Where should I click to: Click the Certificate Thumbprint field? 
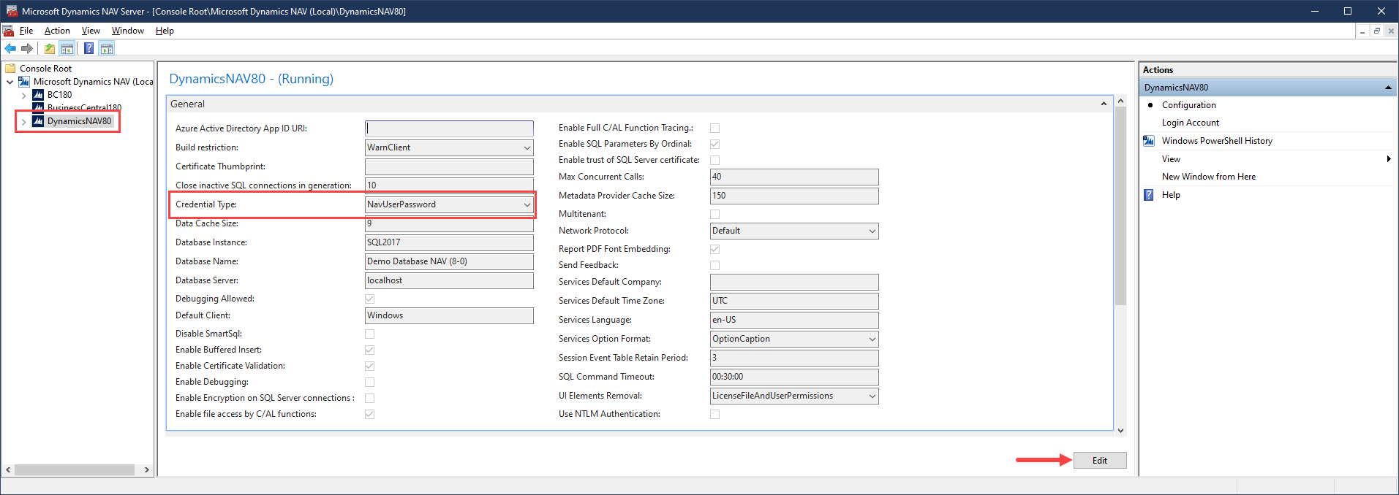(x=449, y=166)
